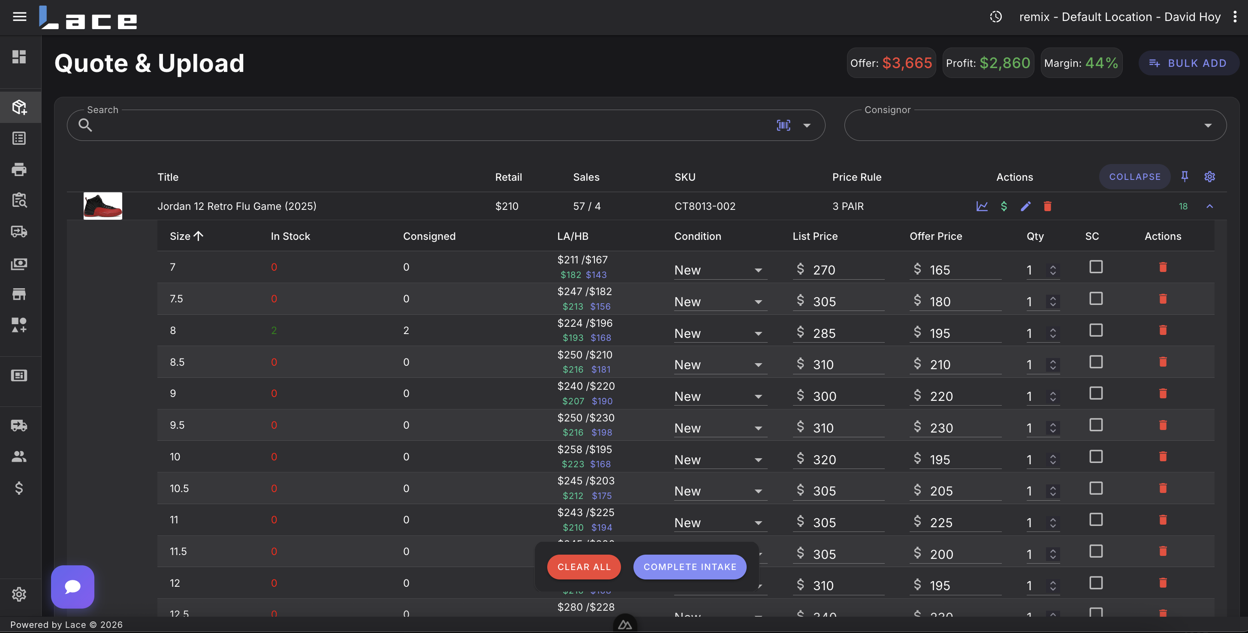Open the Consignor dropdown
This screenshot has width=1248, height=633.
click(1035, 125)
